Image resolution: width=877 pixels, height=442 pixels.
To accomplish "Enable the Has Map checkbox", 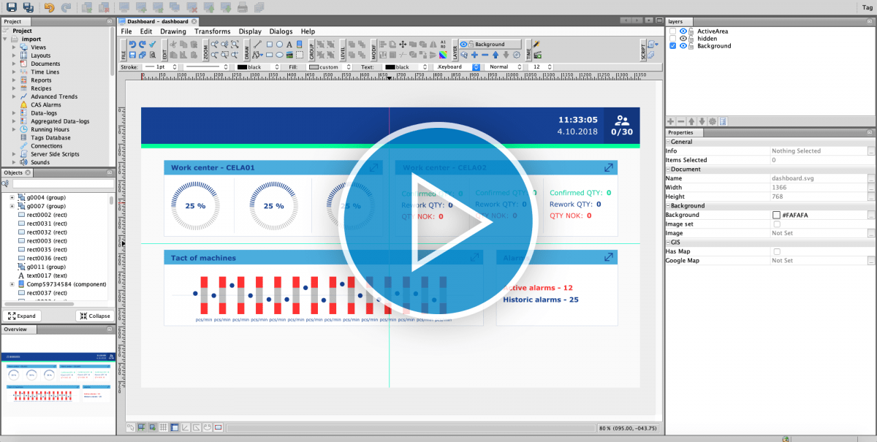I will [776, 251].
